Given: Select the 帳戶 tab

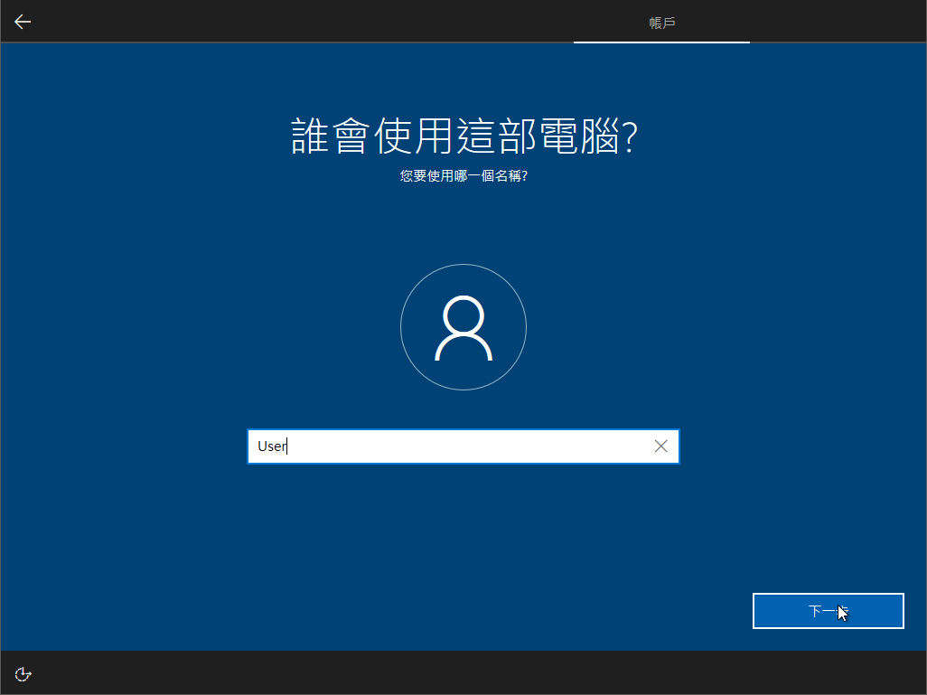Looking at the screenshot, I should (661, 22).
